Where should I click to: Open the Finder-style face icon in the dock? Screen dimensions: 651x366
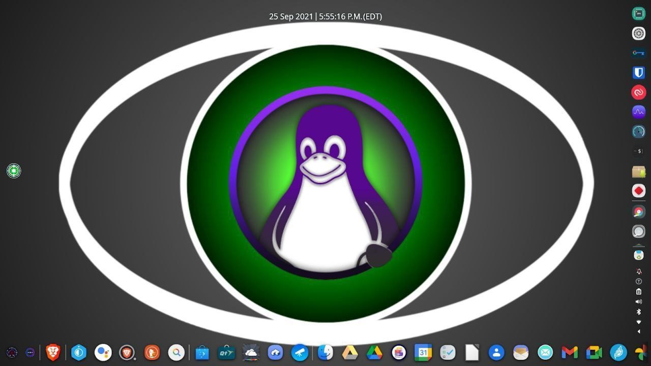click(325, 352)
